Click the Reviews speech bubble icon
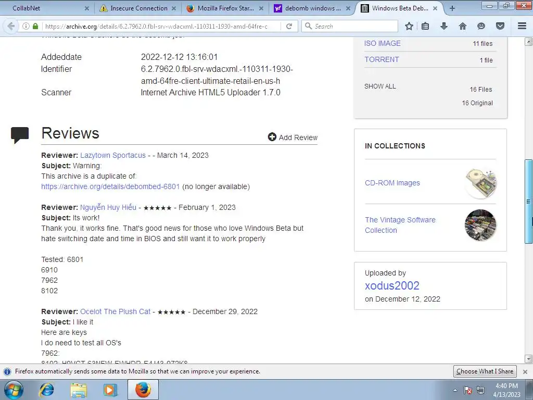 (x=20, y=135)
